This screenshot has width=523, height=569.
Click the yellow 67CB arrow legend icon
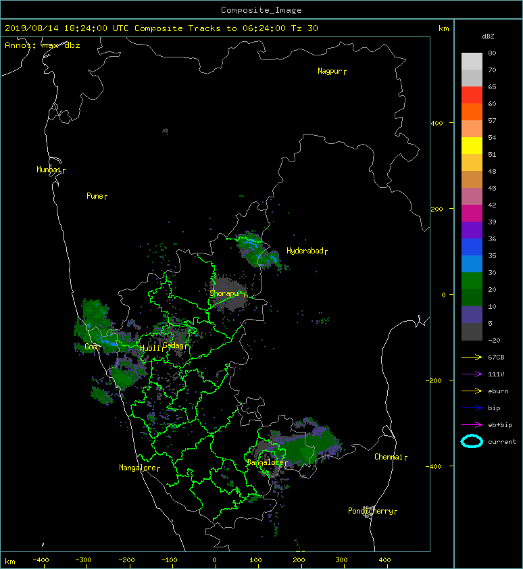pyautogui.click(x=472, y=357)
